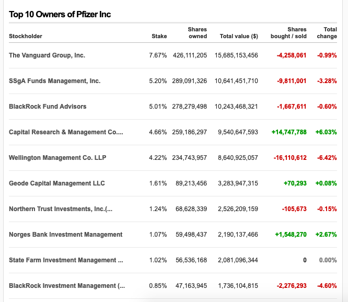Click the -6.42% total change value
This screenshot has width=348, height=302.
(327, 158)
